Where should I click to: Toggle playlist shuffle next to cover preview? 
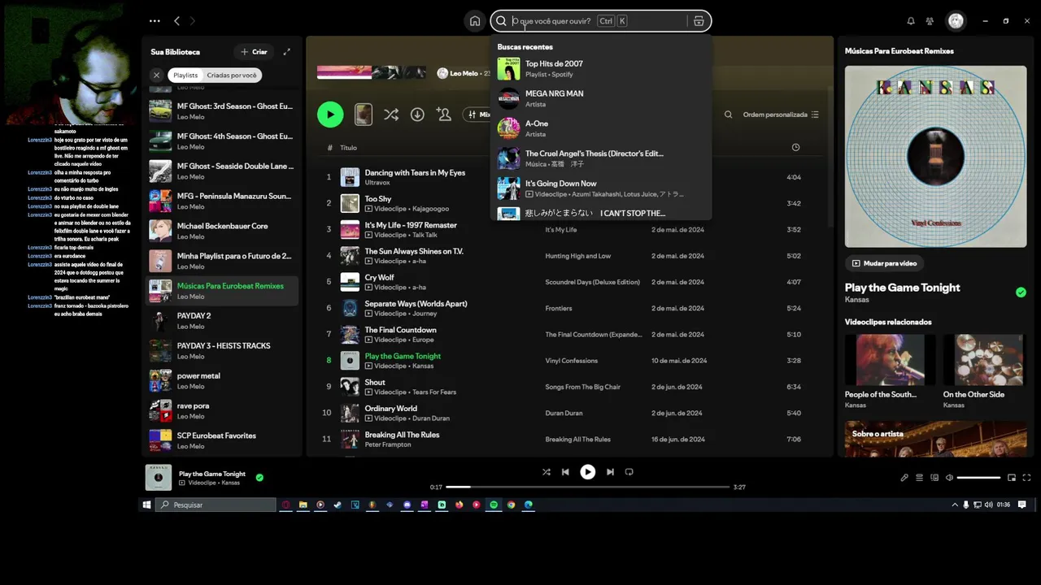(x=391, y=115)
